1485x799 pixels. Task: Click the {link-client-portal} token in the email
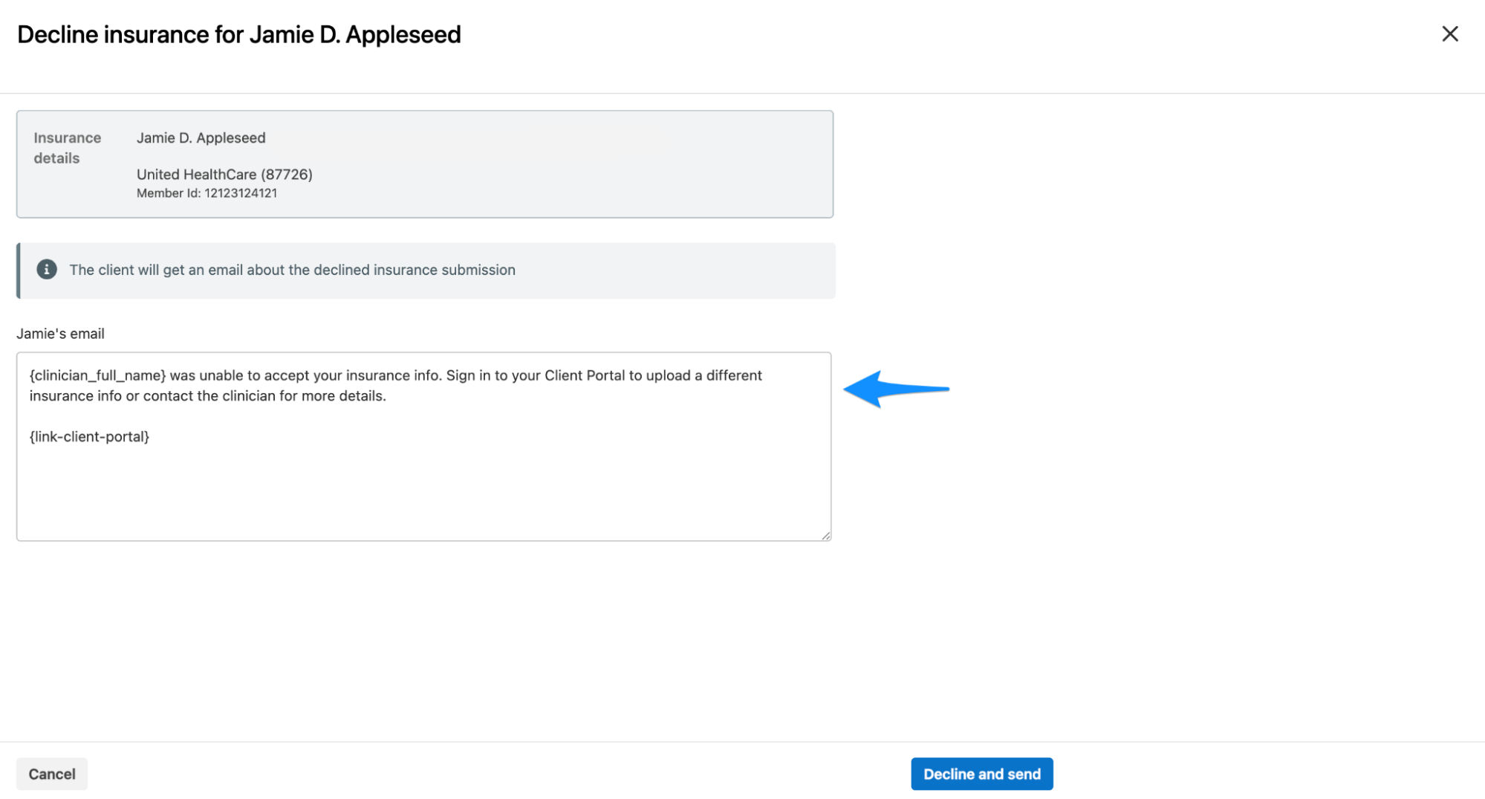[x=88, y=436]
